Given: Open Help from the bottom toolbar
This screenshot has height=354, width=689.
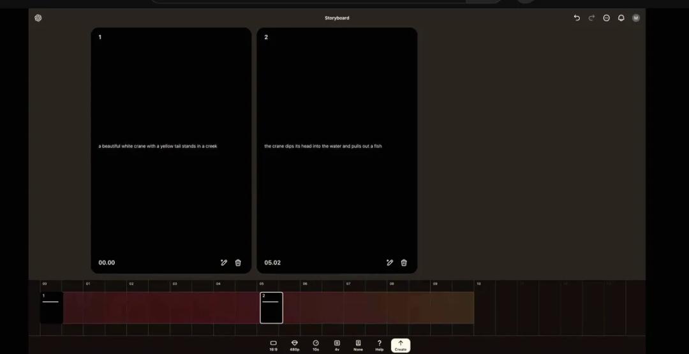Looking at the screenshot, I should point(379,345).
